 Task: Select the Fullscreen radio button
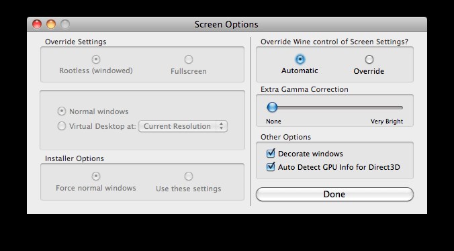pos(189,60)
